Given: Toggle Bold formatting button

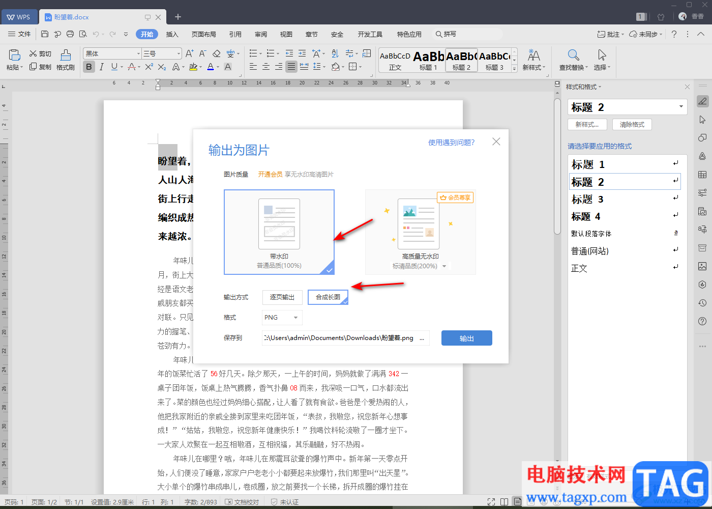Looking at the screenshot, I should pos(89,67).
